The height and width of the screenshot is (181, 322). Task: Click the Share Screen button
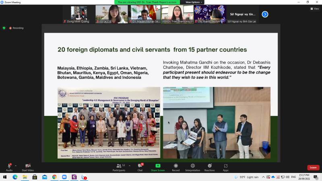coord(158,167)
